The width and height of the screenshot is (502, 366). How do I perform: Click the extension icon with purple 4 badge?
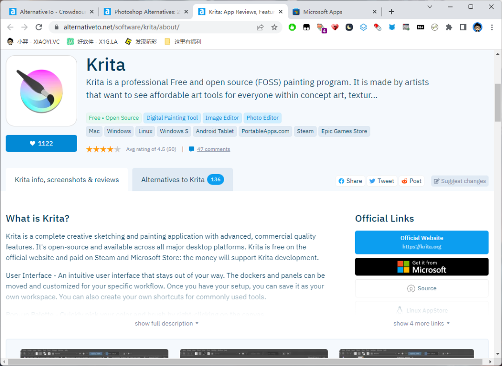pyautogui.click(x=321, y=28)
